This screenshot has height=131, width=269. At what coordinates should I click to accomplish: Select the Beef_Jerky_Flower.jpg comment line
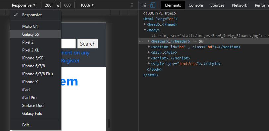[210, 36]
